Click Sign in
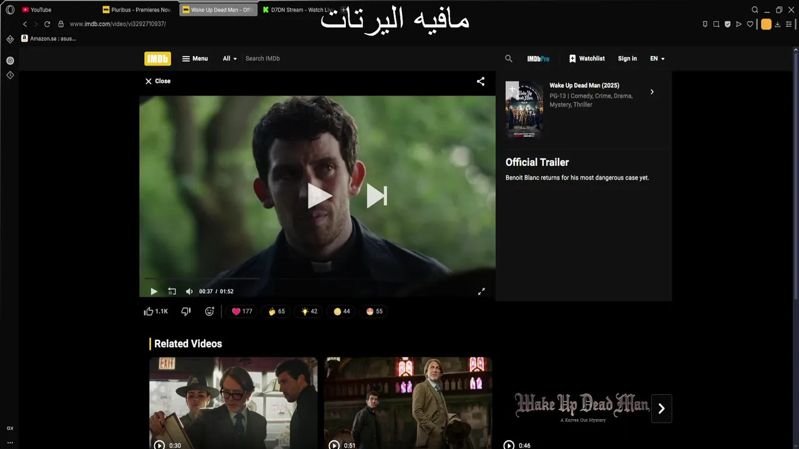 coord(627,59)
